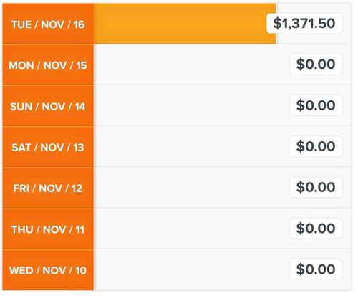The image size is (358, 296).
Task: Click the empty bar area for Saturday Nov 13
Action: point(191,147)
